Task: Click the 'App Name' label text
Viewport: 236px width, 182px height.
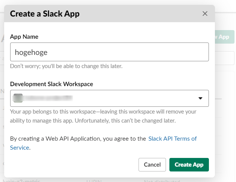Action: pos(24,37)
